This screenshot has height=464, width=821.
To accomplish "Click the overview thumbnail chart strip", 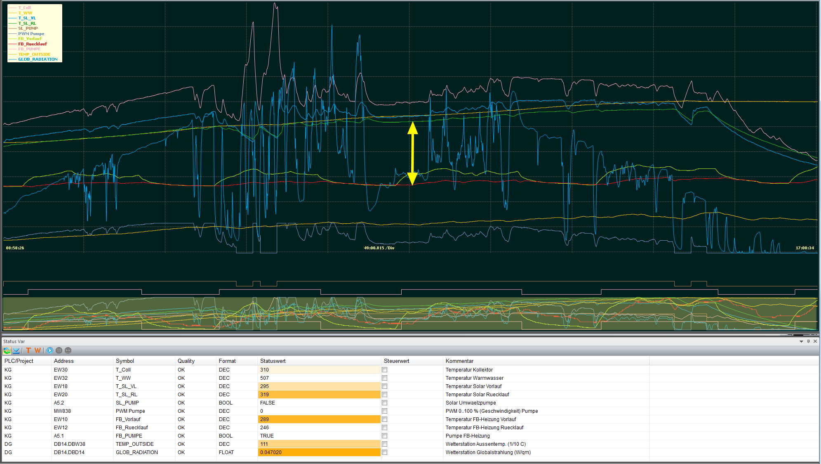I will point(410,314).
